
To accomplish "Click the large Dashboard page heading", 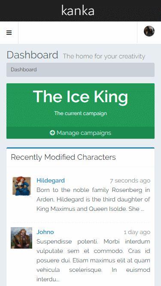I will pyautogui.click(x=33, y=55).
